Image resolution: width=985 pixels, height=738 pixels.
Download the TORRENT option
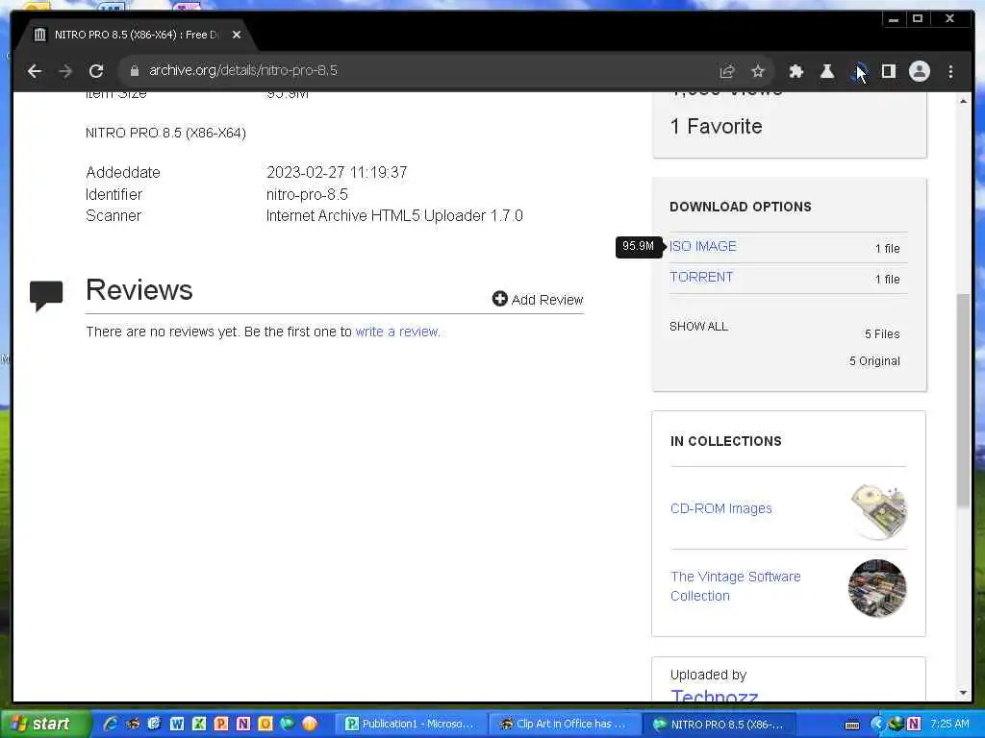tap(701, 277)
